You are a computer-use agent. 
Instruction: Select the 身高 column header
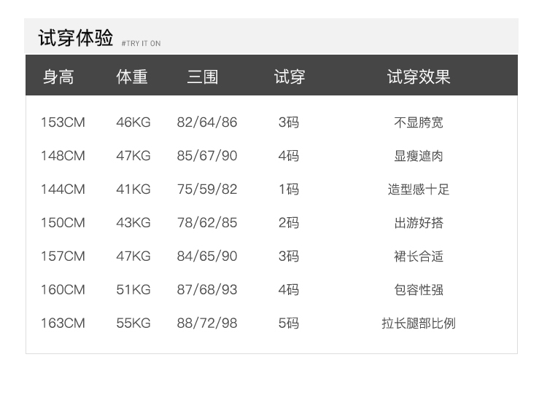(58, 77)
